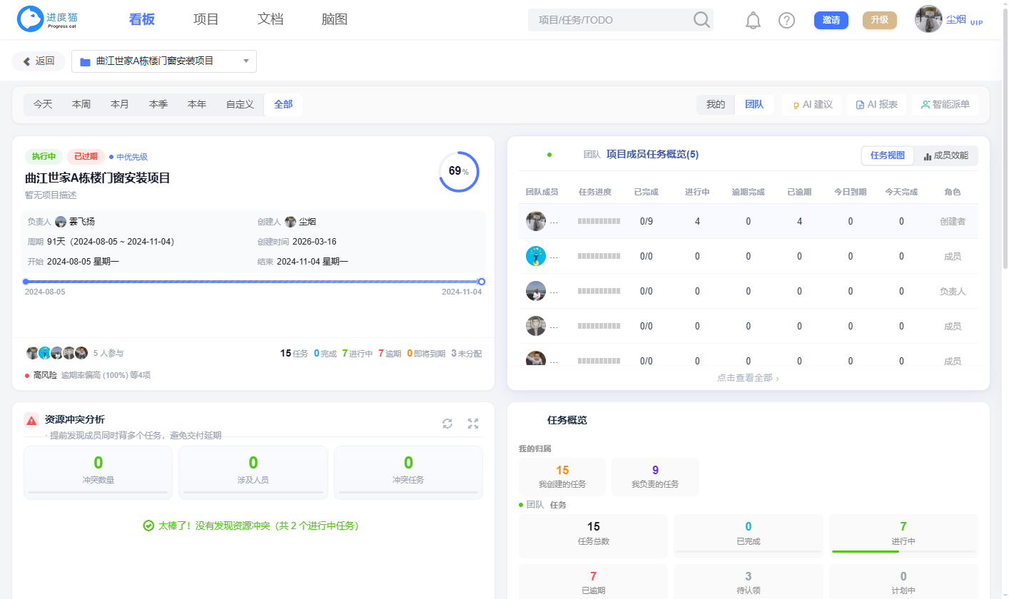Expand 资源冲突分析 panel to fullscreen
Image resolution: width=1009 pixels, height=599 pixels.
(x=473, y=424)
